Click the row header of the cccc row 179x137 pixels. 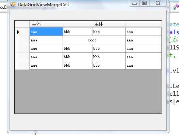click(x=22, y=40)
